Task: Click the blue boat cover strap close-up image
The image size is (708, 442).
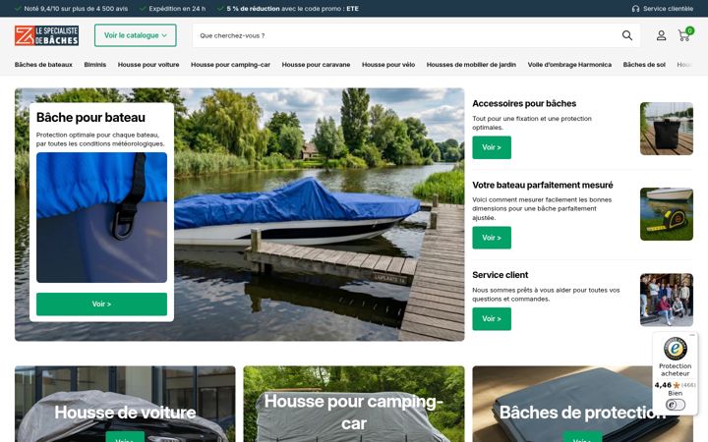Action: click(x=101, y=217)
